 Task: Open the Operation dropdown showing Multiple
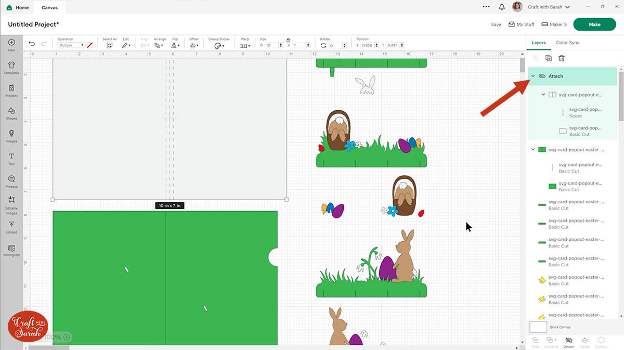(71, 45)
